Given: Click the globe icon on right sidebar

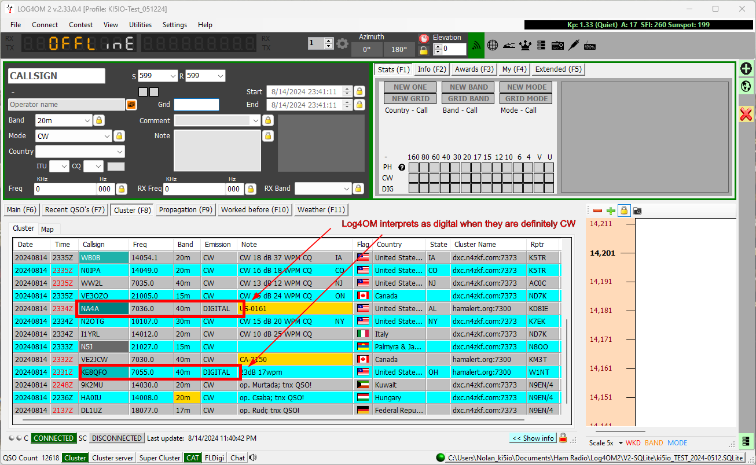Looking at the screenshot, I should point(746,87).
